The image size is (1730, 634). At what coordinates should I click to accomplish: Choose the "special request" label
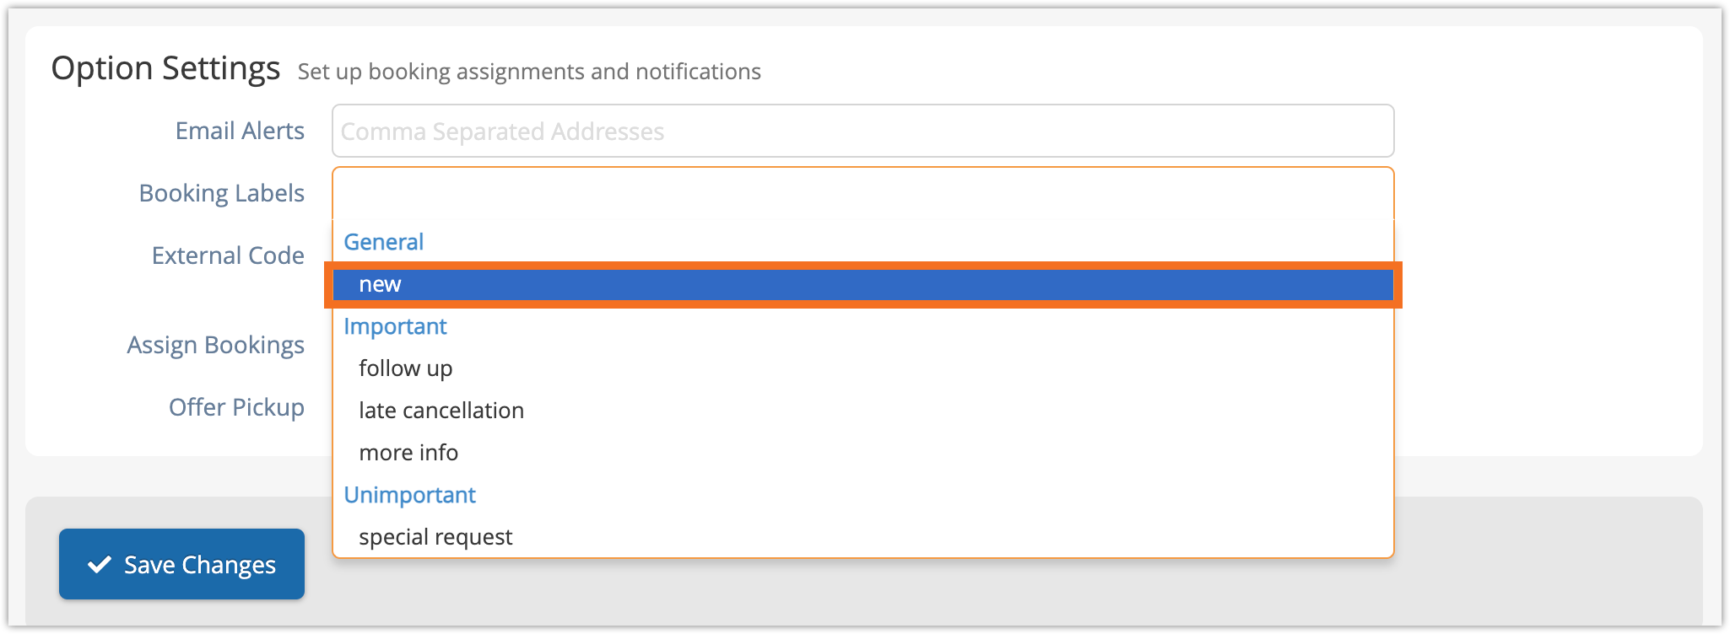coord(435,537)
